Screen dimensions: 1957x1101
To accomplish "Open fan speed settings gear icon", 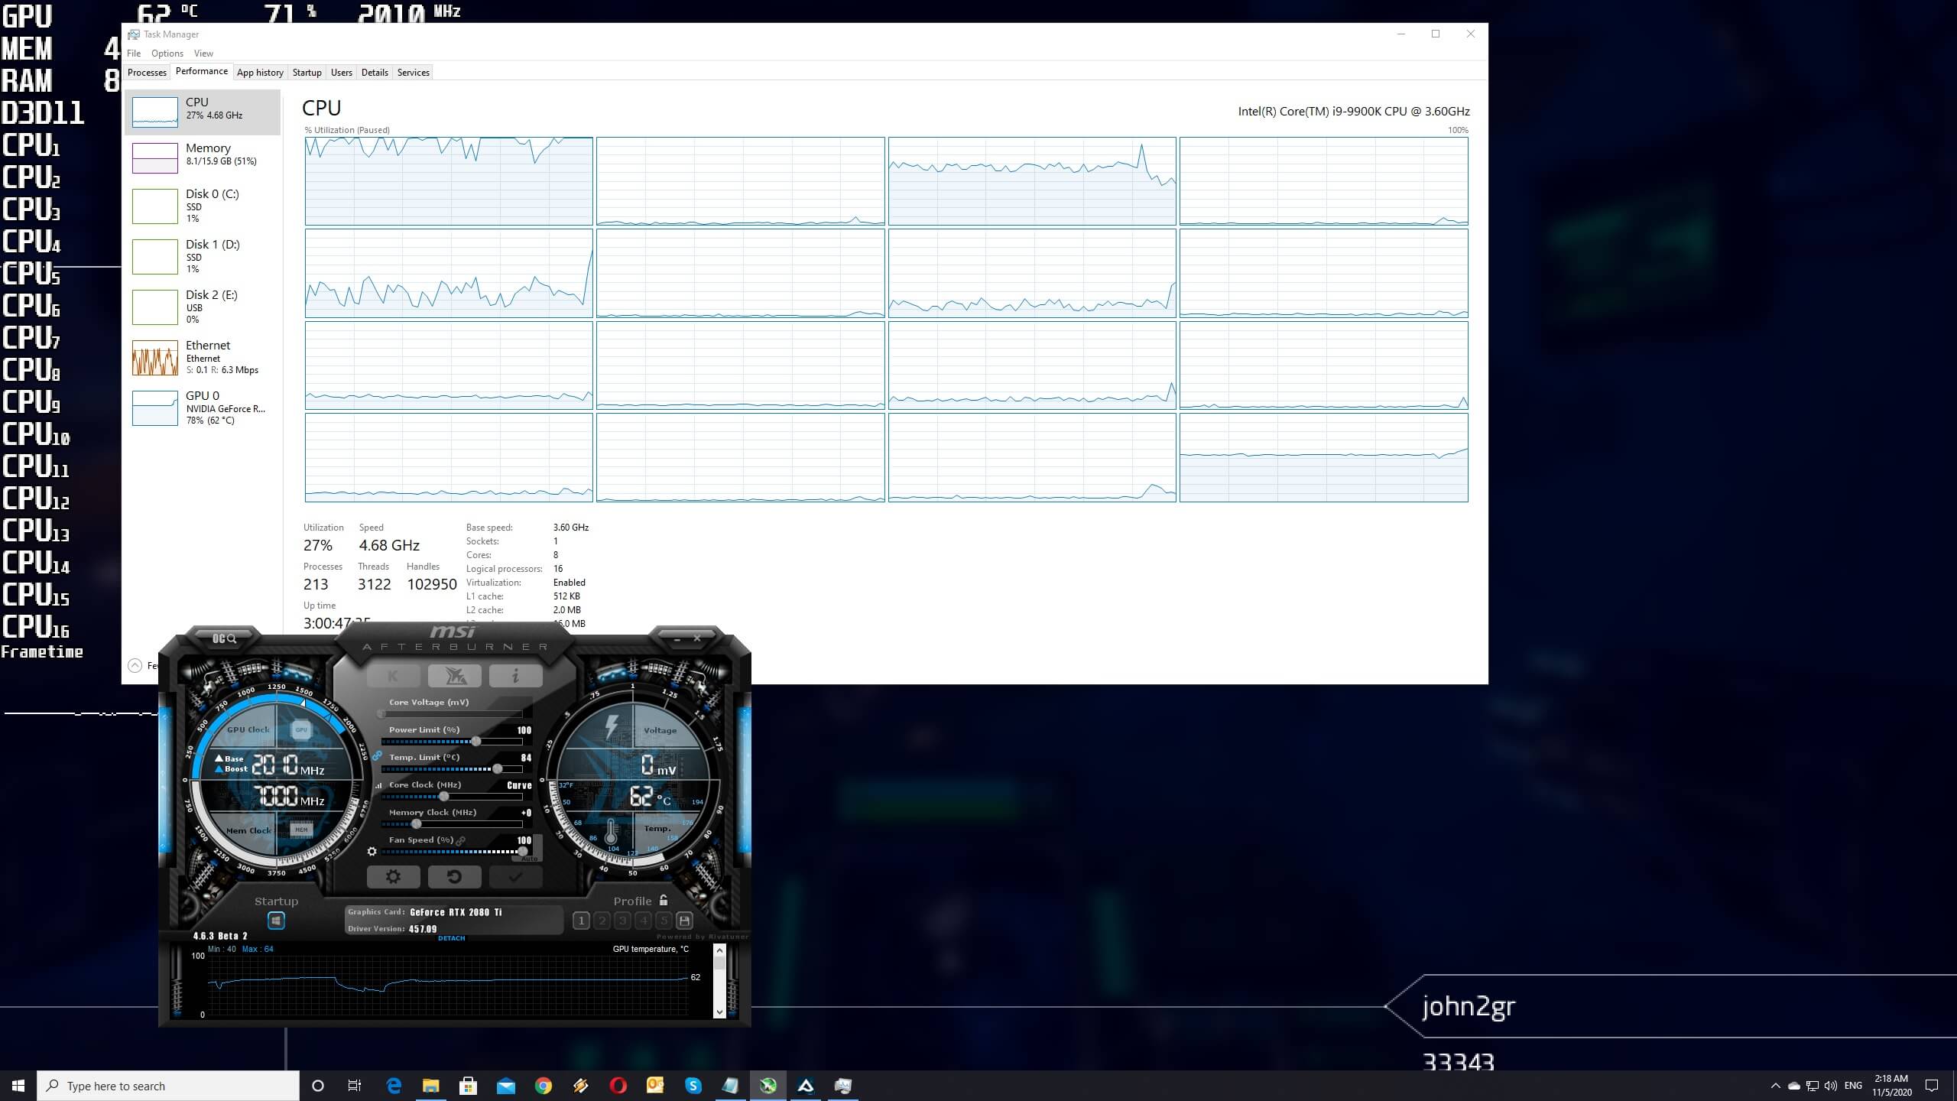I will [372, 851].
